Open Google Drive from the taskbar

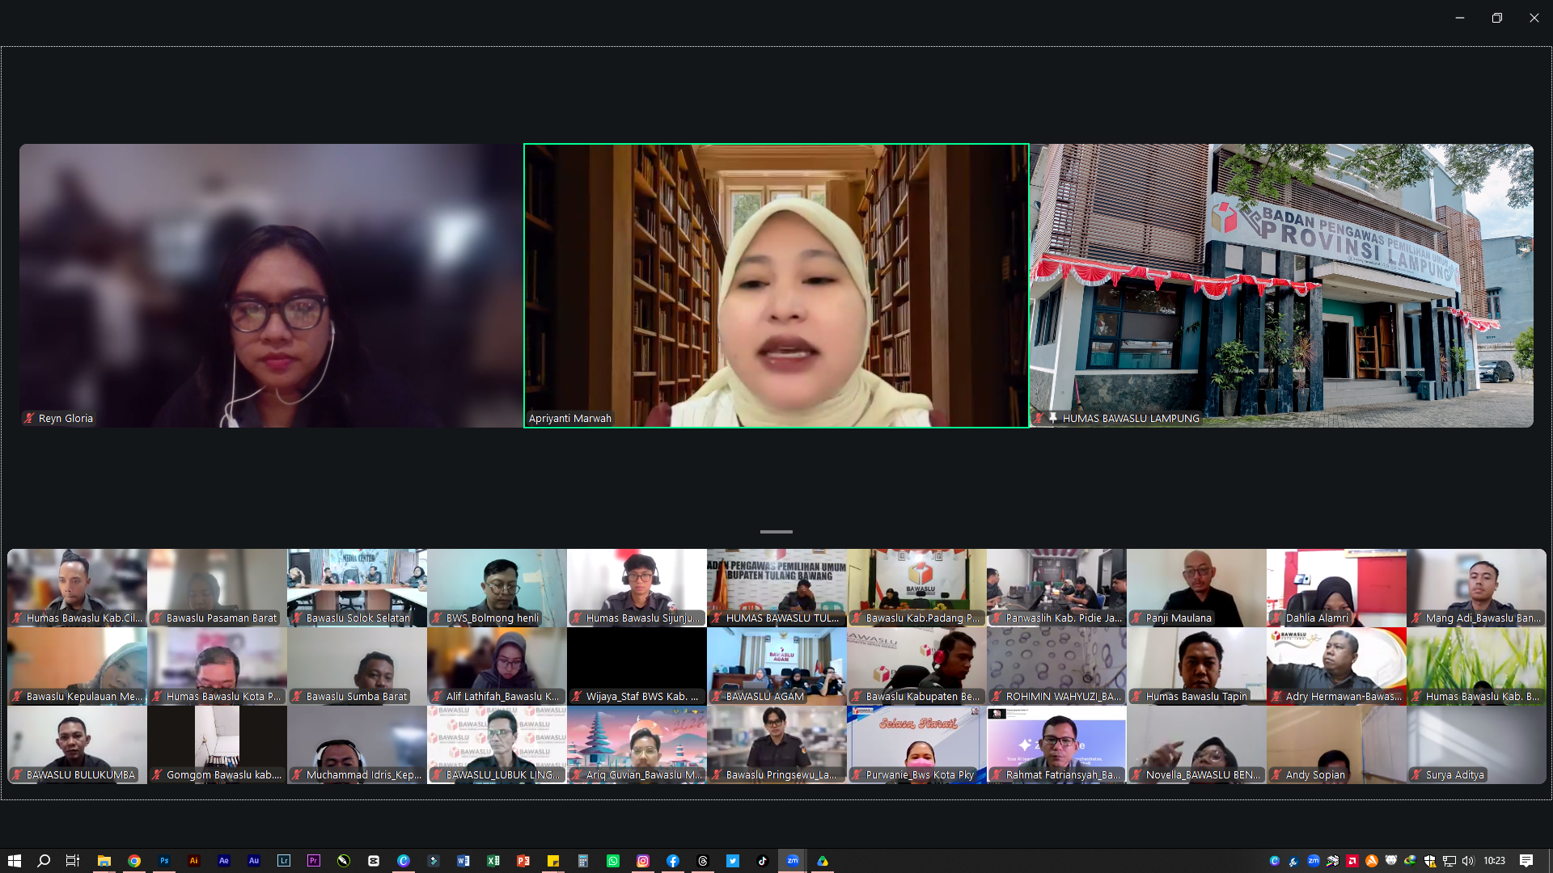823,861
